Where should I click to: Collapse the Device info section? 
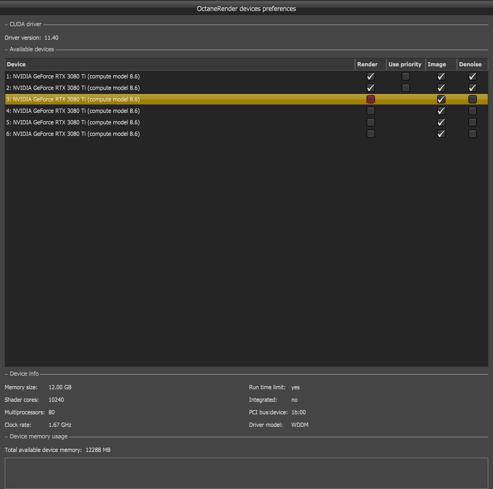[x=7, y=374]
